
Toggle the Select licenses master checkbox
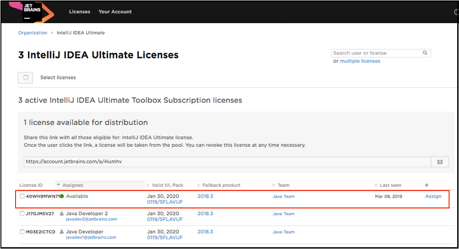(25, 78)
